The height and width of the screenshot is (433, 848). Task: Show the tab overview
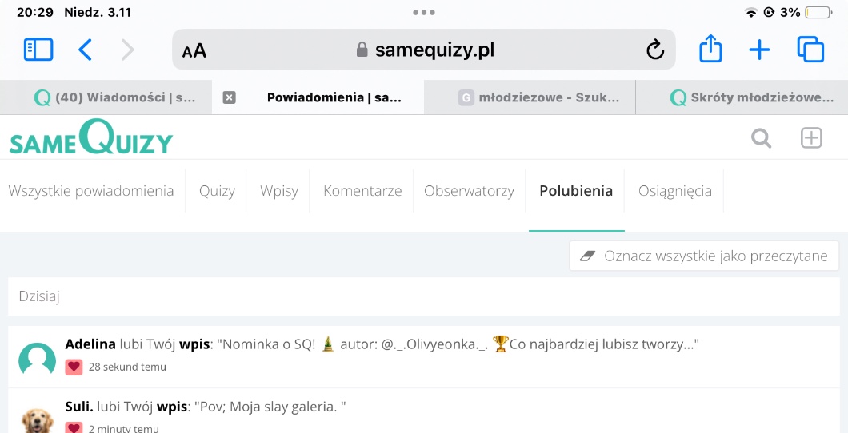pyautogui.click(x=810, y=50)
